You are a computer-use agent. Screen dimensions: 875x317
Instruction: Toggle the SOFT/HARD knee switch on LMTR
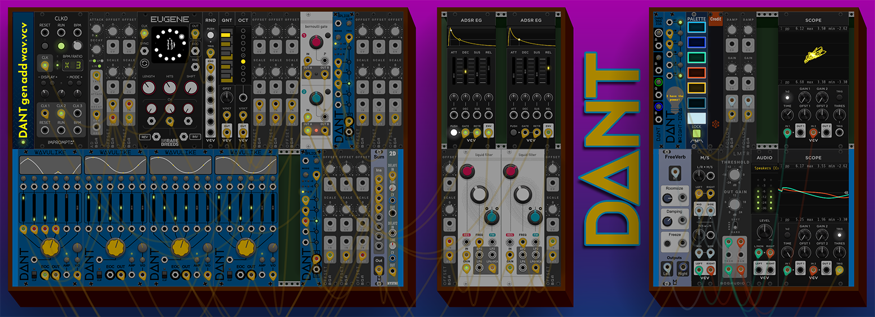[x=736, y=227]
